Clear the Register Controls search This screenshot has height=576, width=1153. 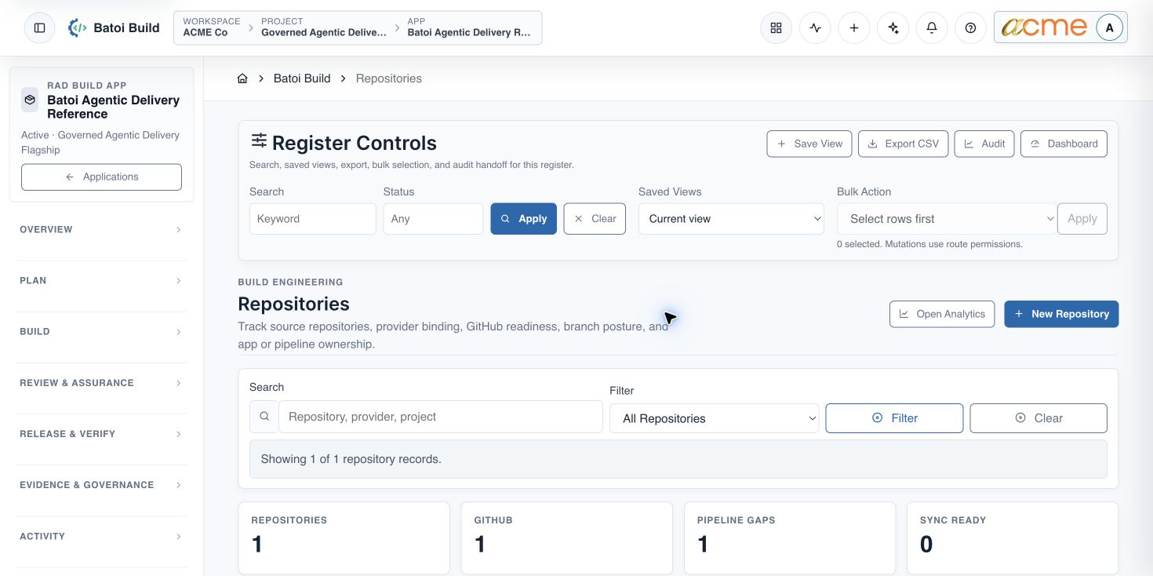(595, 219)
